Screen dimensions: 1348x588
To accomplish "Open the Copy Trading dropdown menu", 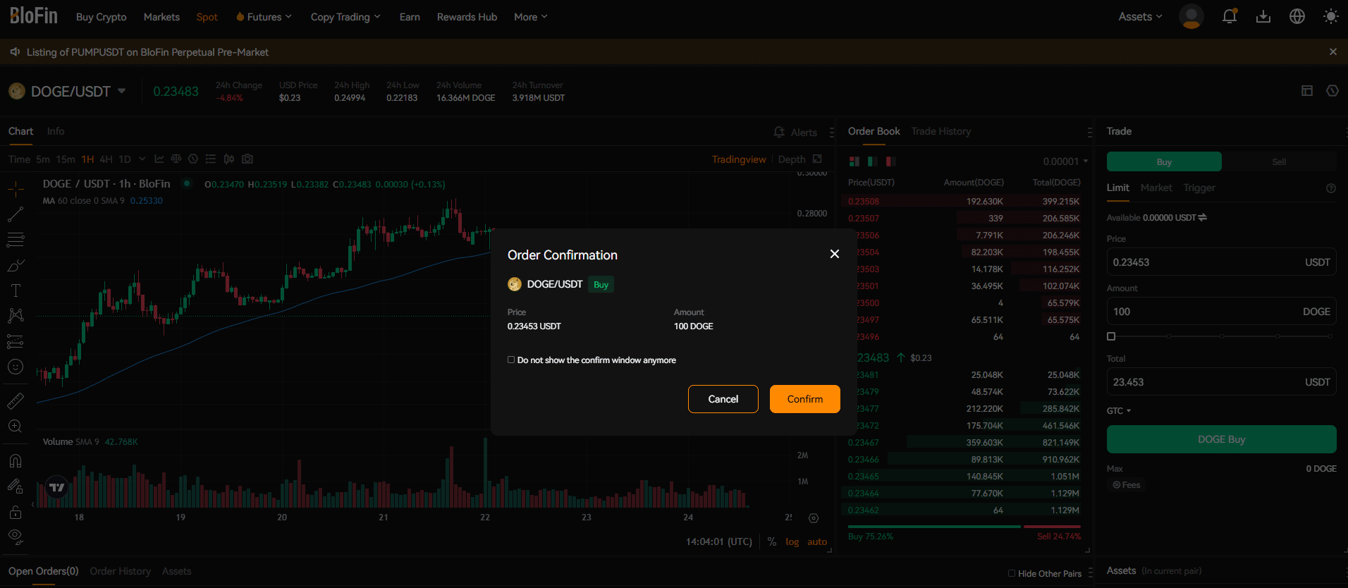I will (345, 17).
